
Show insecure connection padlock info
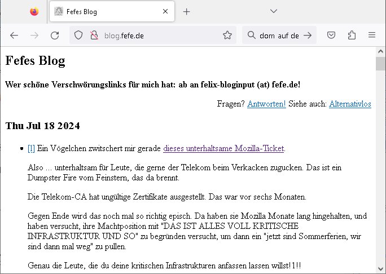[x=94, y=36]
